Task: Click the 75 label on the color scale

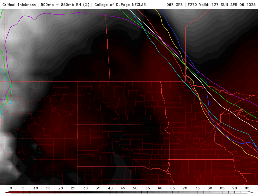Action: [x=197, y=188]
